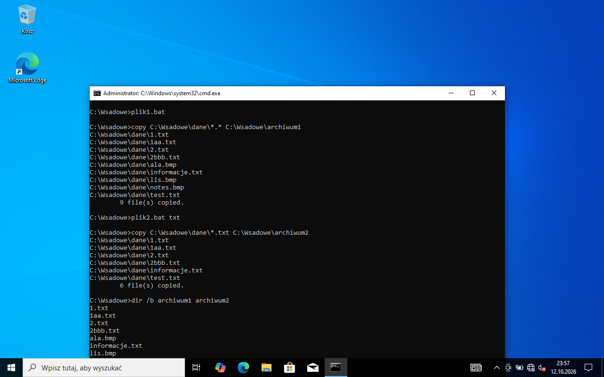Screen dimensions: 604x377
Task: Open File Explorer from the taskbar
Action: pos(266,368)
